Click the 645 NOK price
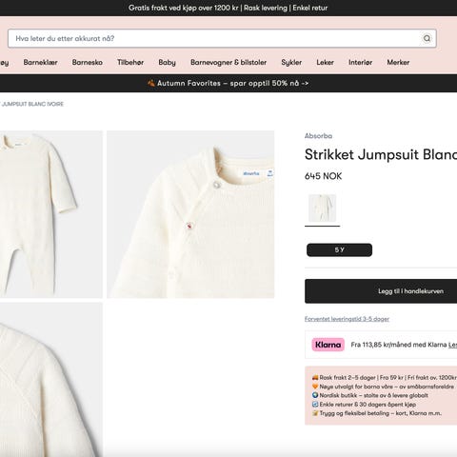The height and width of the screenshot is (457, 457). (x=323, y=176)
